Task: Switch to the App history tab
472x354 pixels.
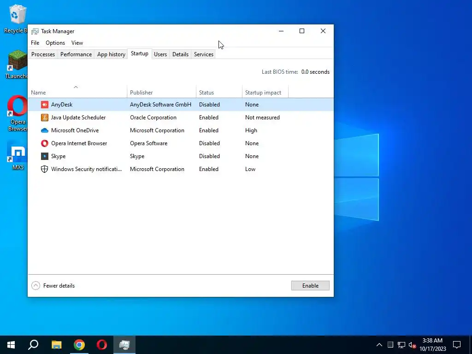Action: (x=111, y=54)
